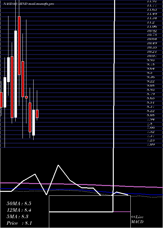Click the 7.09 price axis label
163x228 pixels.
[151, 144]
